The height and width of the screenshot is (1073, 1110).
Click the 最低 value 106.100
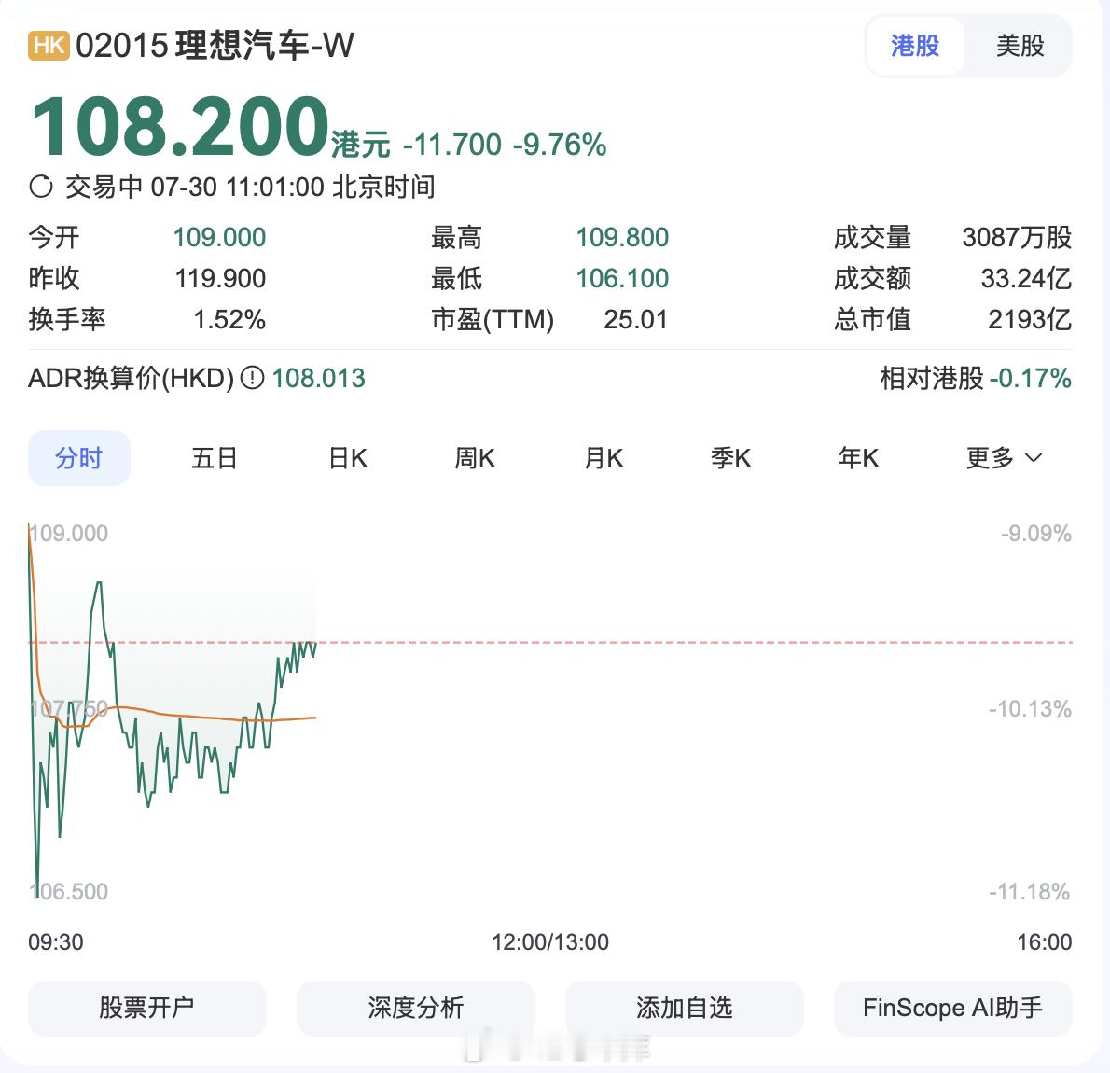pyautogui.click(x=622, y=278)
